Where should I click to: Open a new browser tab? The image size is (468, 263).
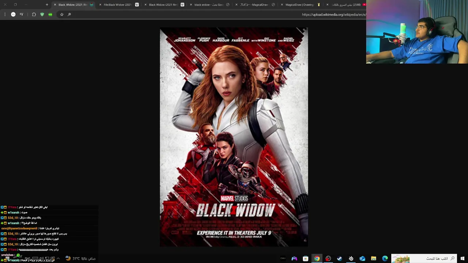pos(47,5)
